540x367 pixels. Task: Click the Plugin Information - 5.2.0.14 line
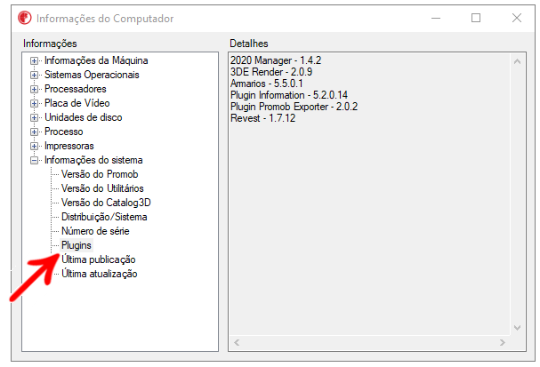tap(289, 95)
